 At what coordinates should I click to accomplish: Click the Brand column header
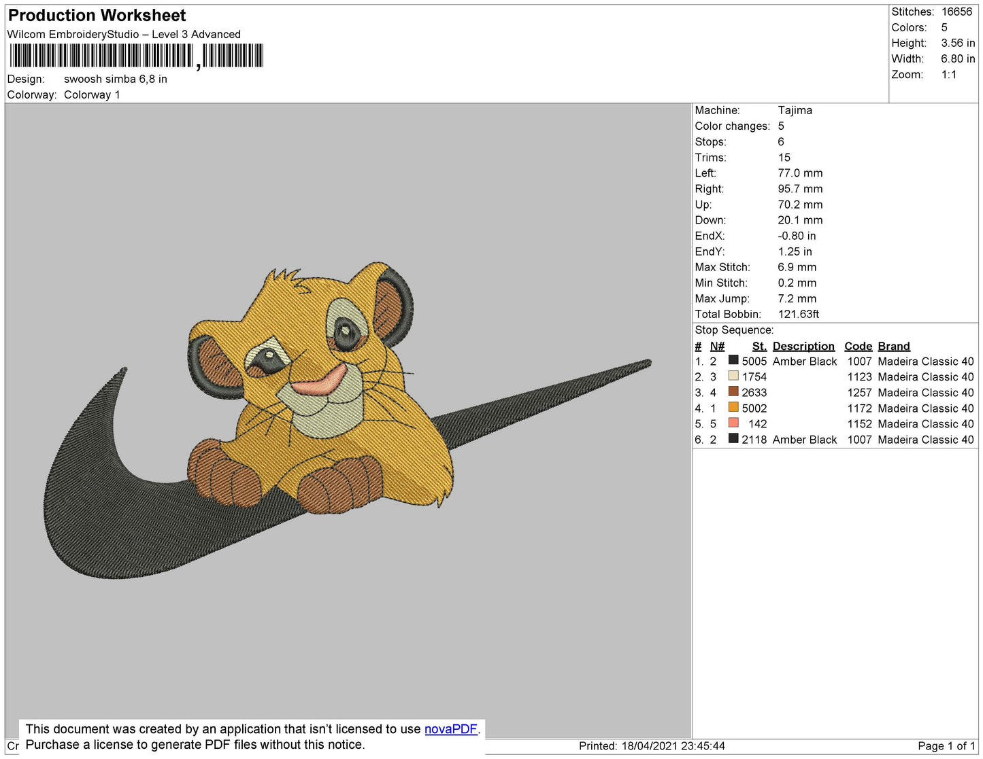893,346
